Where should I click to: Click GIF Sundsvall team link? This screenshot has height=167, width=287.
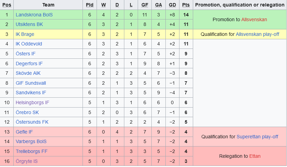tap(31, 83)
